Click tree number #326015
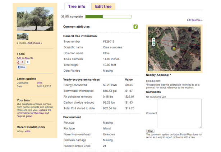The width and height of the screenshot is (221, 152). click(x=109, y=42)
